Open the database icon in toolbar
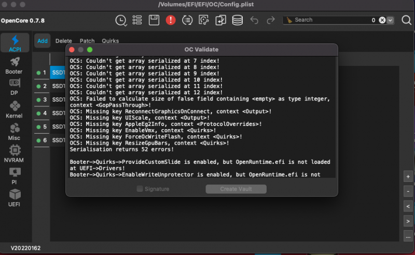 click(237, 20)
